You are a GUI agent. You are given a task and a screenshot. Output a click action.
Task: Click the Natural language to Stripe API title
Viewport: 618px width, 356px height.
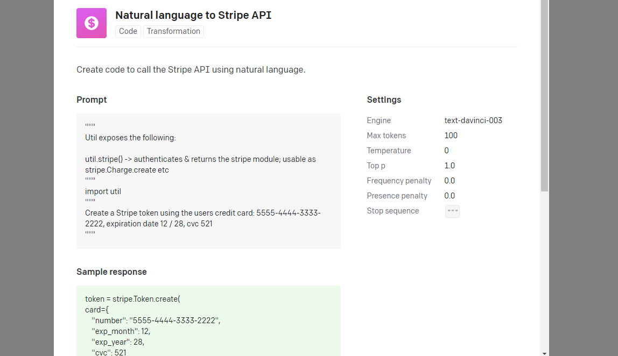click(193, 16)
